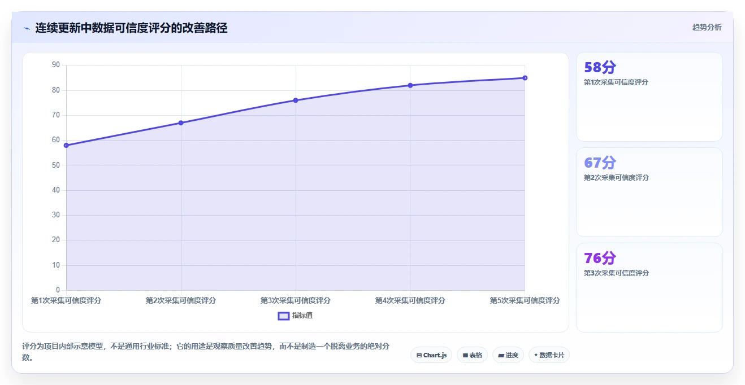Click x-axis label 第3次采集可信度评分
Viewport: 745px width, 385px height.
click(x=296, y=300)
